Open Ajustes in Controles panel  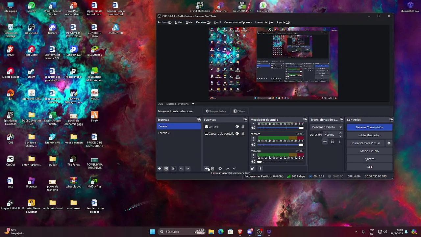(369, 159)
